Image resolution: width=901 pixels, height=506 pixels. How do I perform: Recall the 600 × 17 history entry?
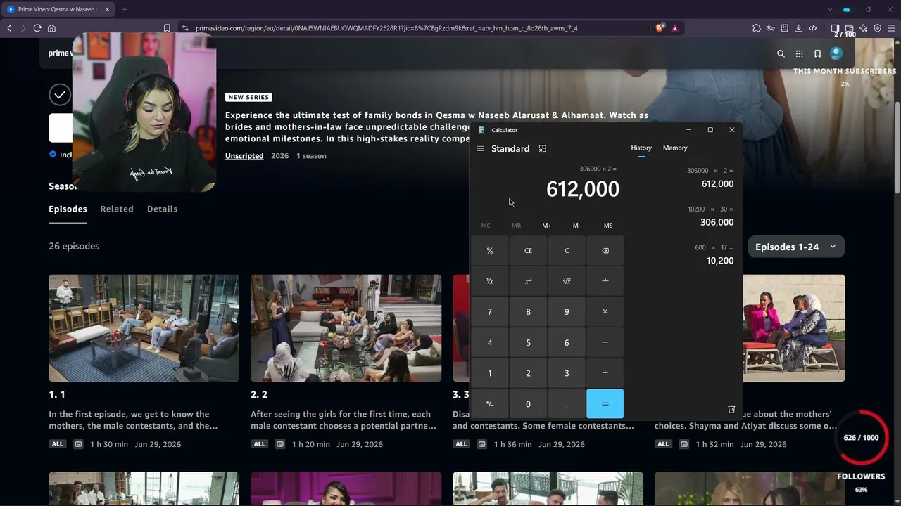pyautogui.click(x=714, y=254)
